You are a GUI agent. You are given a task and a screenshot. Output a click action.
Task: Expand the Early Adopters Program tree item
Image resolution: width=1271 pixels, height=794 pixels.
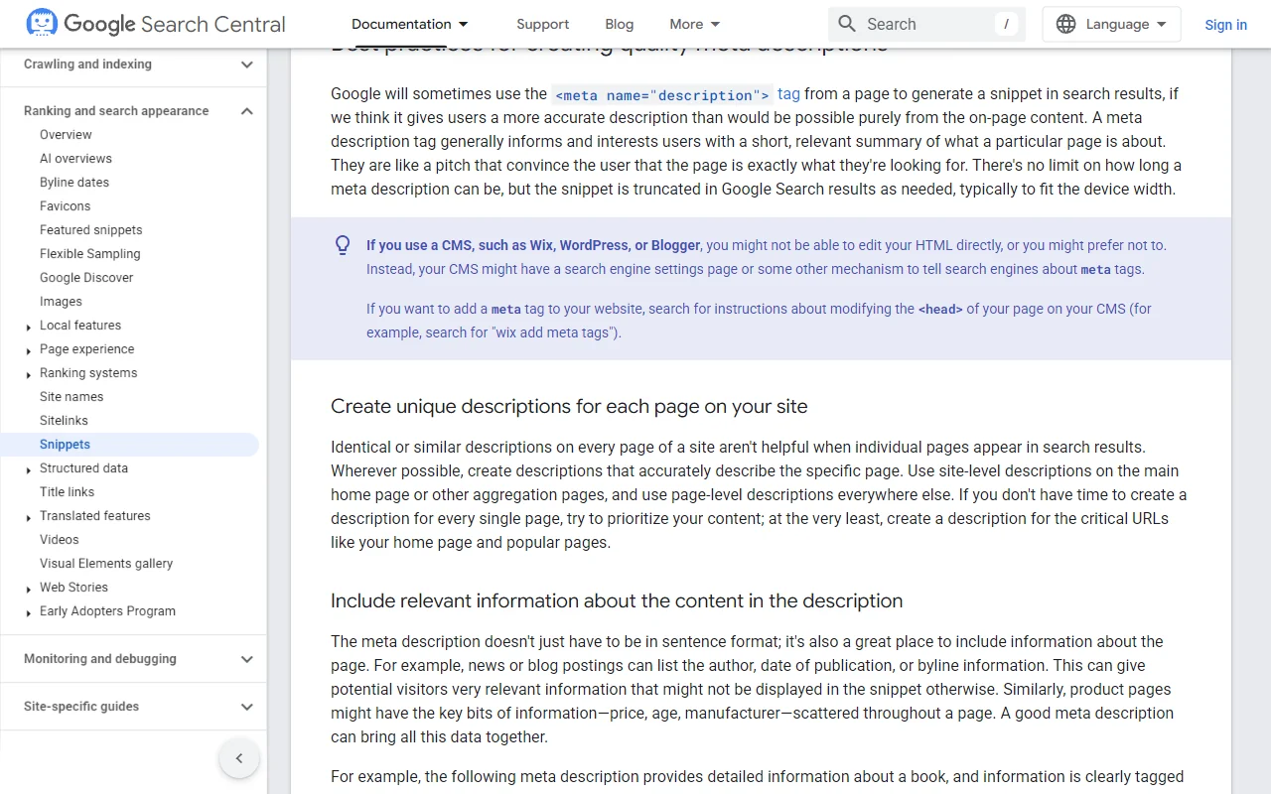tap(29, 612)
